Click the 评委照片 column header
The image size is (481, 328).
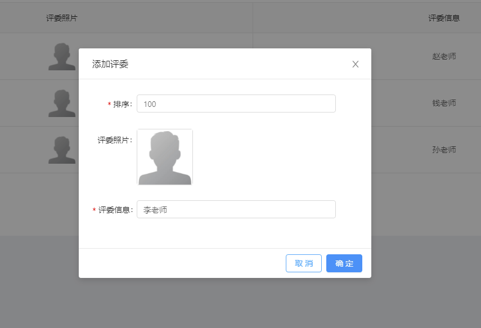point(62,18)
